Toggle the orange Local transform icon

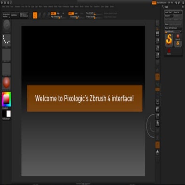tap(158, 77)
